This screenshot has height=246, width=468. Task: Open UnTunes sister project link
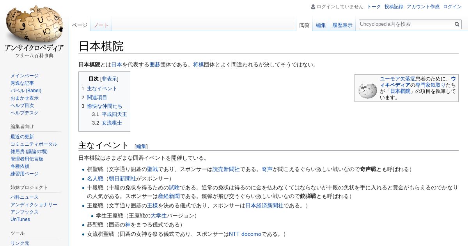point(20,219)
